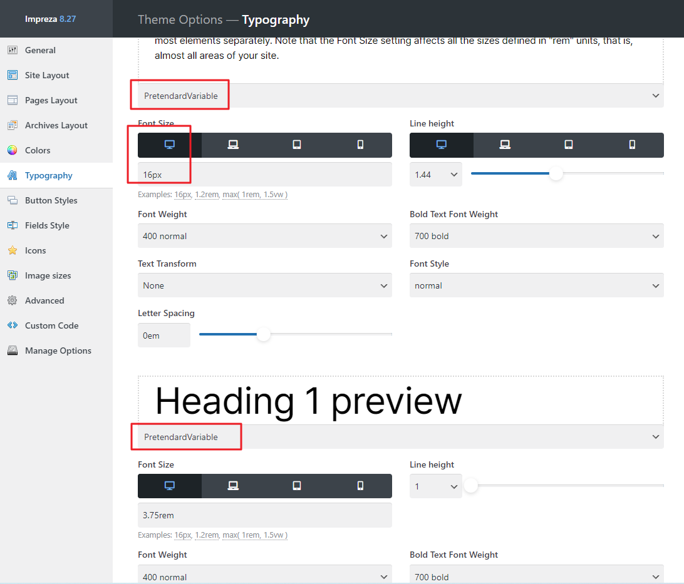The height and width of the screenshot is (584, 684).
Task: Select tablet view for body Line height
Action: pyautogui.click(x=568, y=145)
